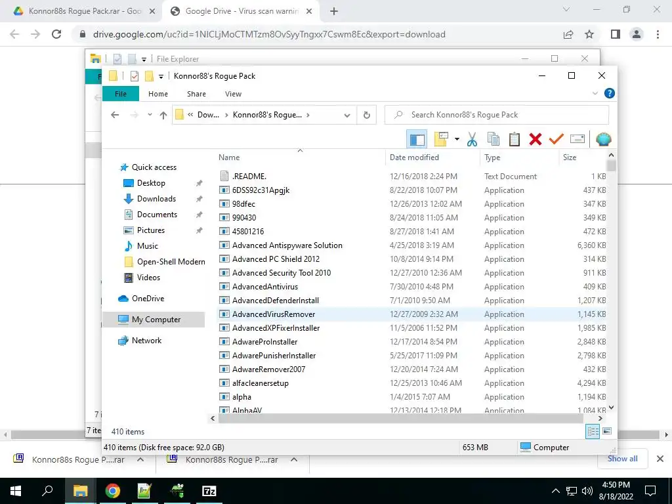The width and height of the screenshot is (672, 504).
Task: Switch to large thumbnails view icon
Action: pyautogui.click(x=607, y=431)
